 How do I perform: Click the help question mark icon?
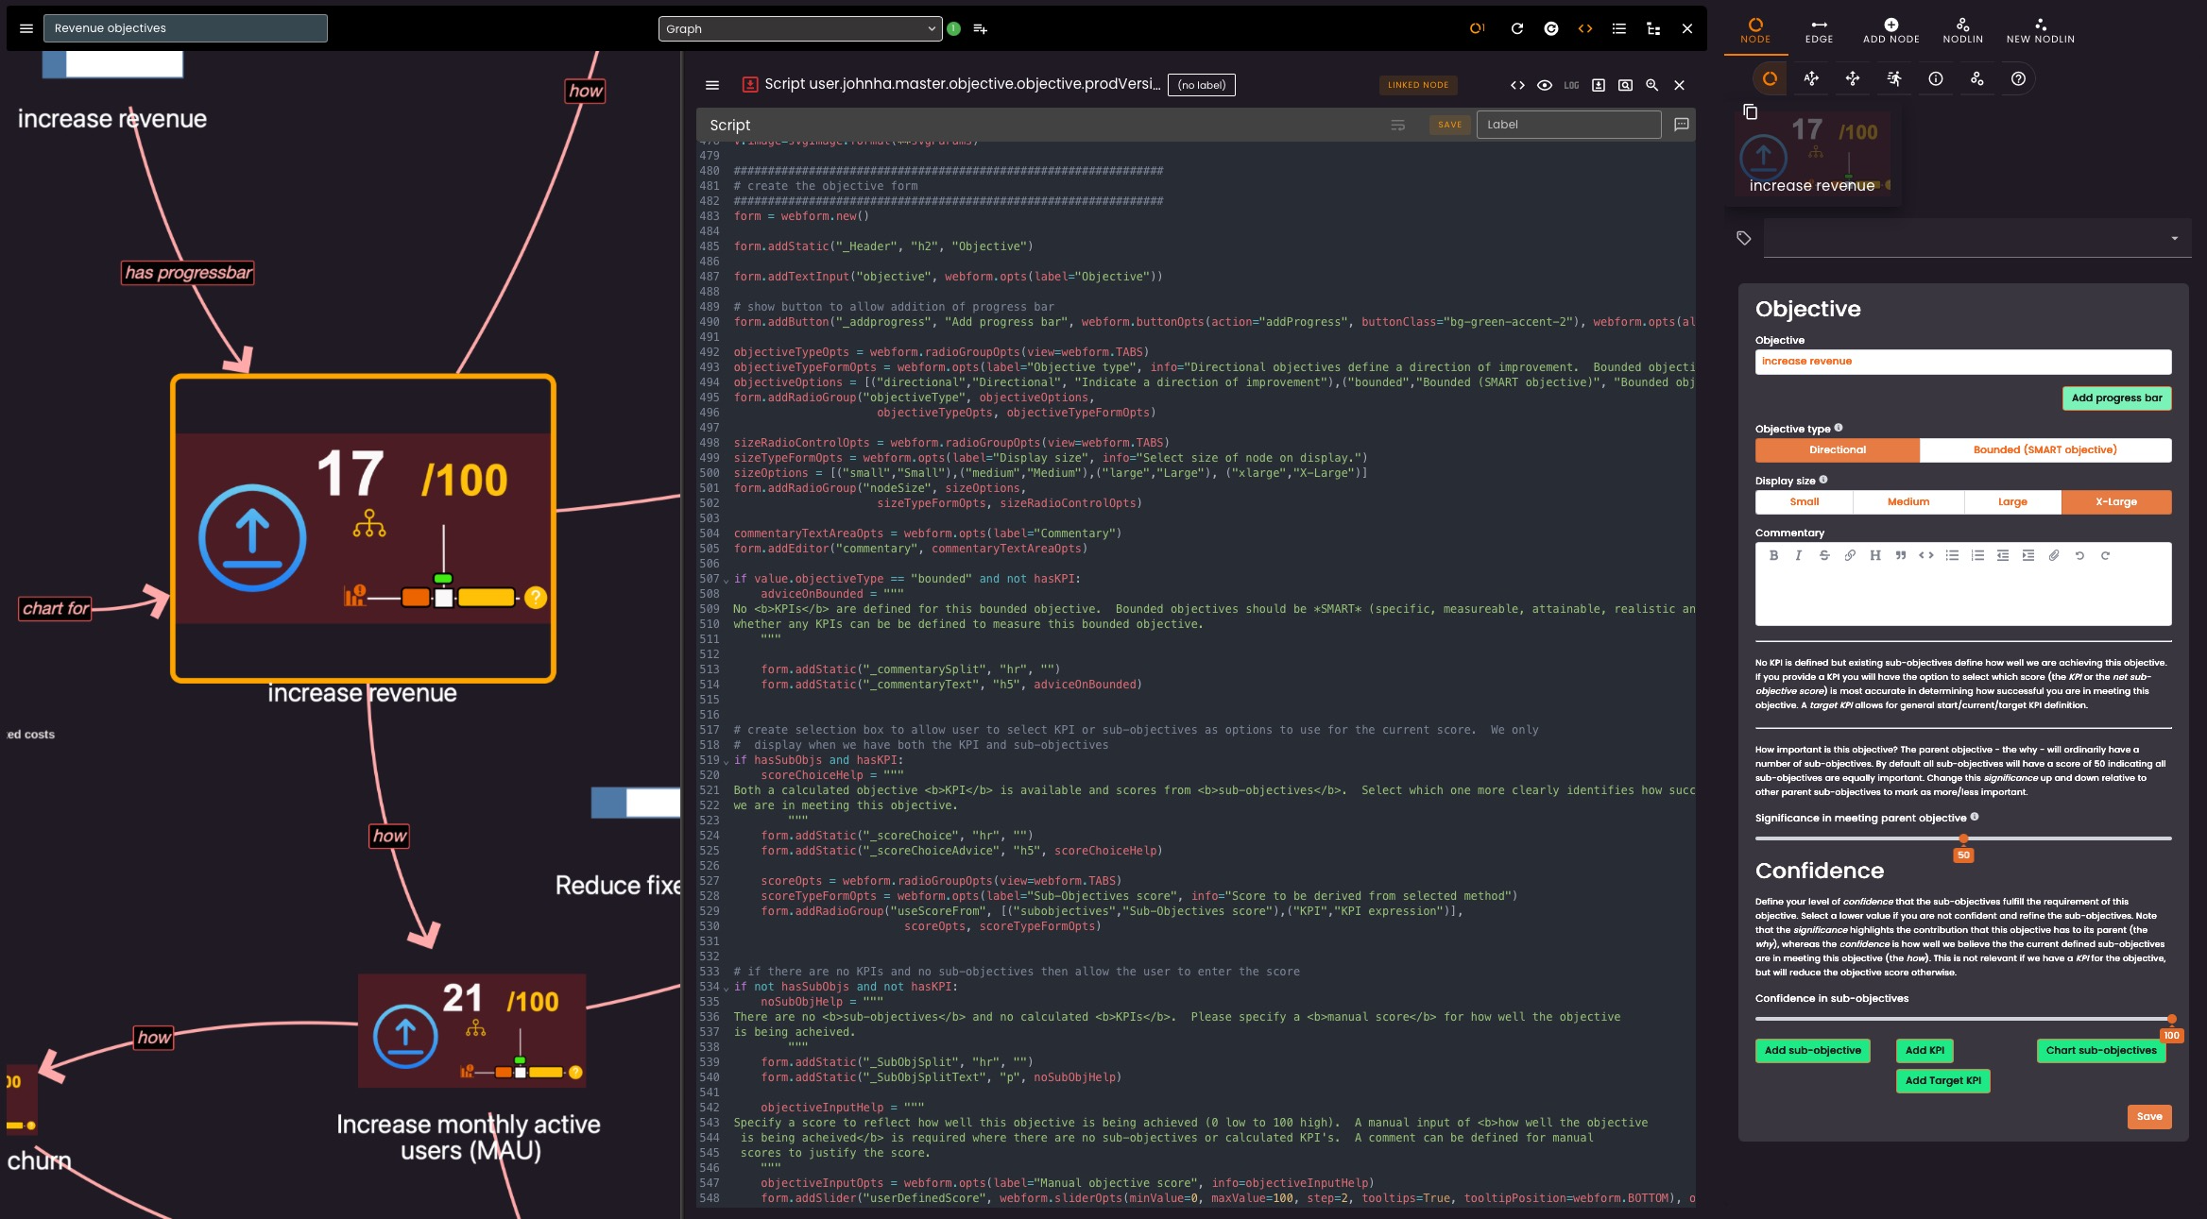(x=2018, y=79)
